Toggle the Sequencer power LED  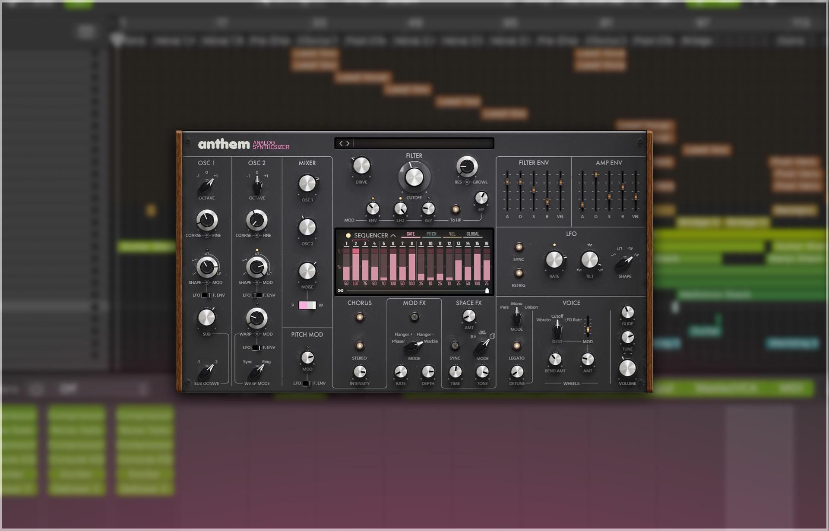(348, 235)
